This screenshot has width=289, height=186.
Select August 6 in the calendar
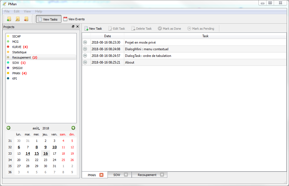[19, 147]
